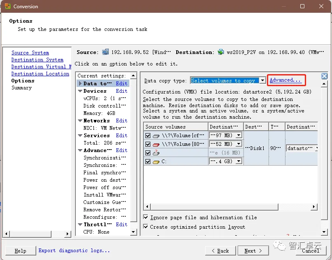
Task: Open size dropdown for C: volume
Action: tap(239, 162)
